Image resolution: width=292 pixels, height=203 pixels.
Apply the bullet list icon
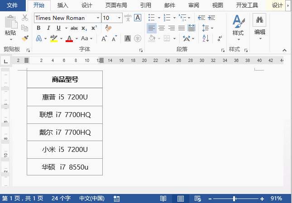pos(152,18)
